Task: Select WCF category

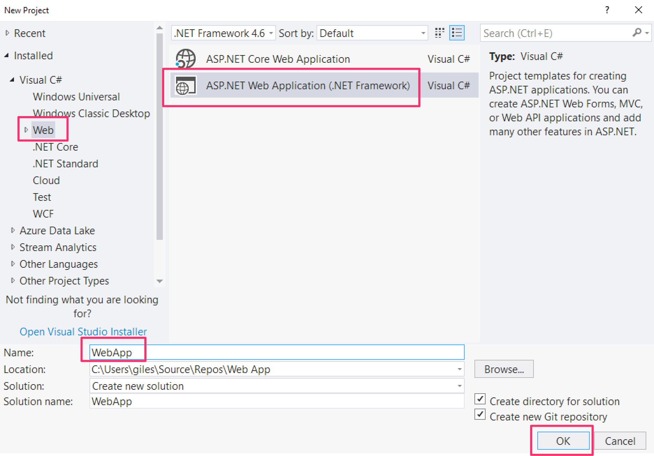Action: pyautogui.click(x=43, y=214)
